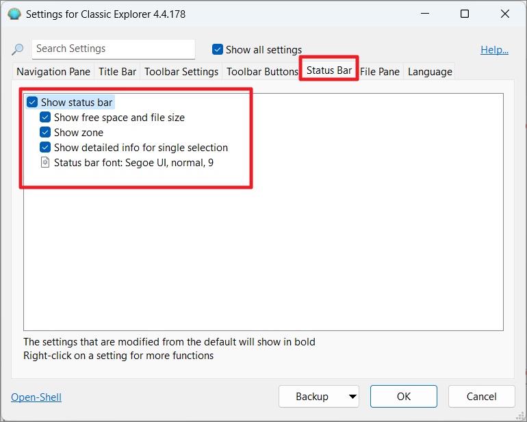This screenshot has height=422, width=527.
Task: Close the Classic Explorer settings window
Action: point(505,14)
